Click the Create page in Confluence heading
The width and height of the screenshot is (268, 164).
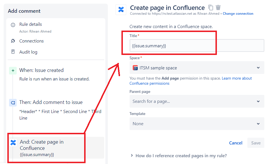point(167,8)
